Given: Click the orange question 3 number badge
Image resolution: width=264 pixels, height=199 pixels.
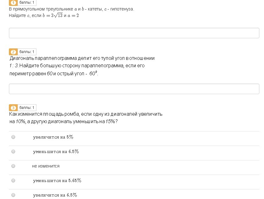Looking at the screenshot, I should (13, 108).
